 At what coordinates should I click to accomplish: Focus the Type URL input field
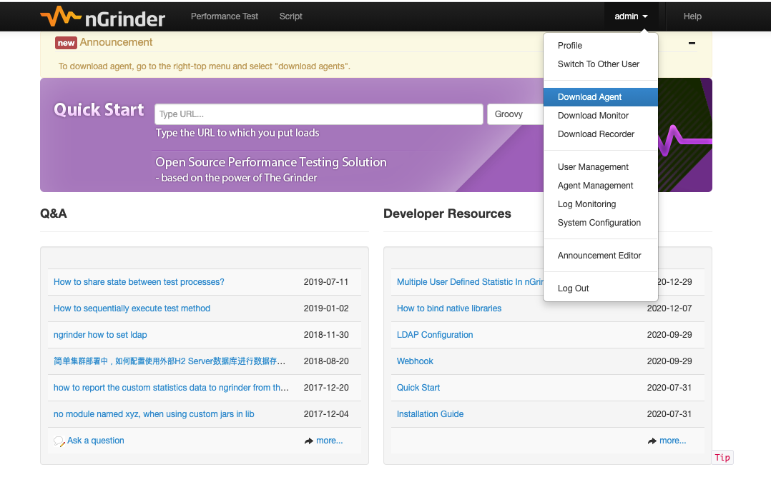click(319, 114)
